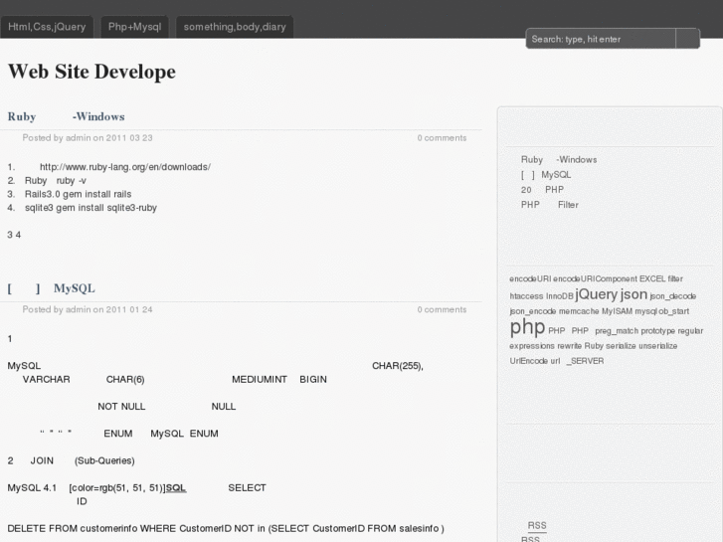The image size is (723, 542).
Task: Click the encodeURIComponent tag
Action: [595, 279]
